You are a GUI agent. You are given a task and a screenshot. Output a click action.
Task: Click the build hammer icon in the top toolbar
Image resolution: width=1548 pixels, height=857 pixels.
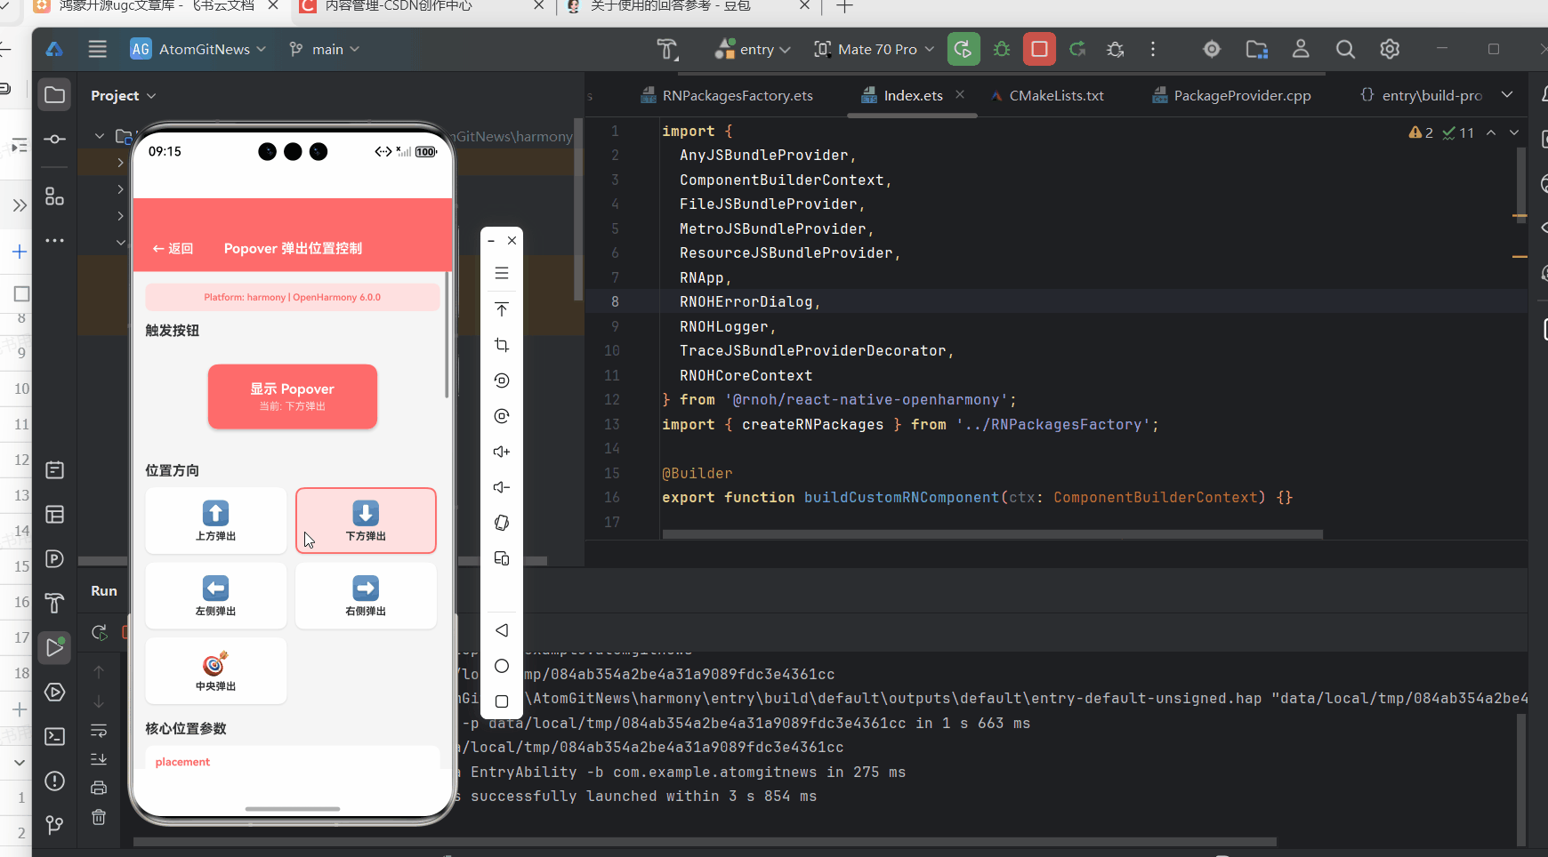point(667,49)
